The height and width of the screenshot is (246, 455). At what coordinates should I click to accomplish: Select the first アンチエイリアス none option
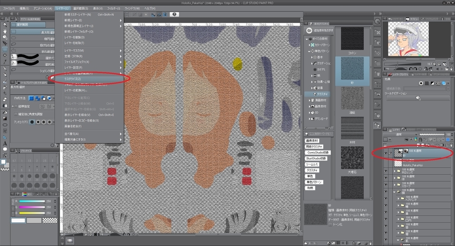click(32, 122)
